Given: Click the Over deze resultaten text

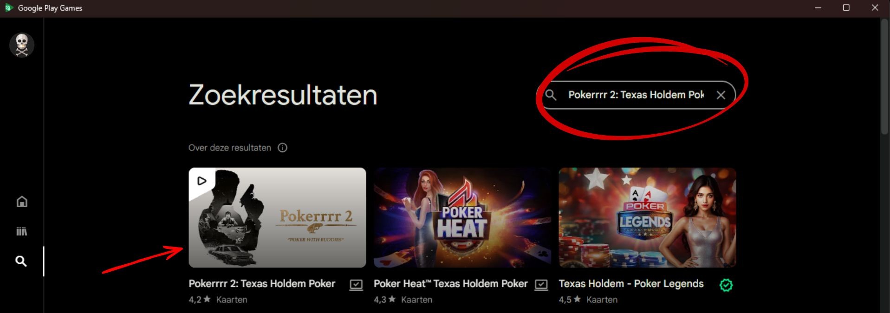Looking at the screenshot, I should pyautogui.click(x=230, y=148).
